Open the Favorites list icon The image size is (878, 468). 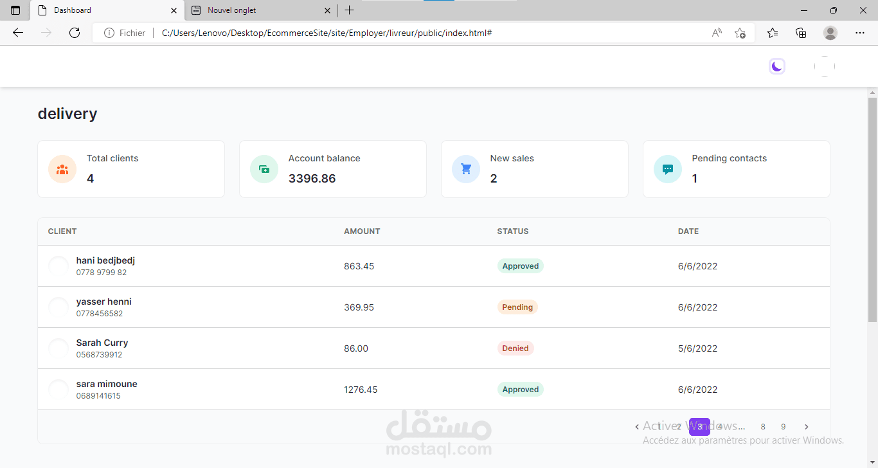(773, 33)
